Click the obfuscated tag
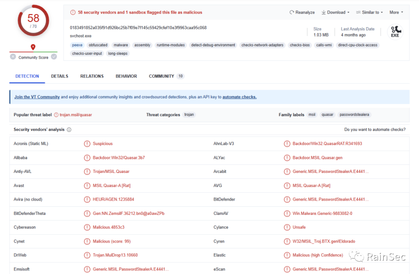The height and width of the screenshot is (274, 419). [98, 45]
